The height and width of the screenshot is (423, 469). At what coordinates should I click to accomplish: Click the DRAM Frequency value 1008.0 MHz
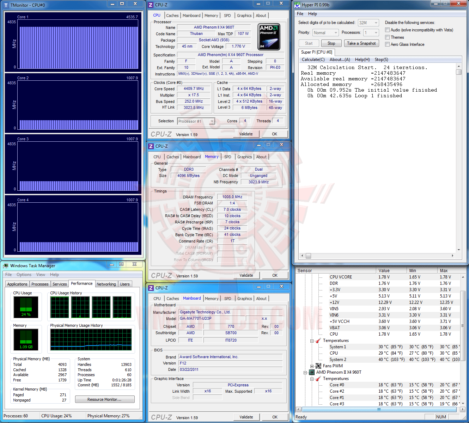coord(232,197)
